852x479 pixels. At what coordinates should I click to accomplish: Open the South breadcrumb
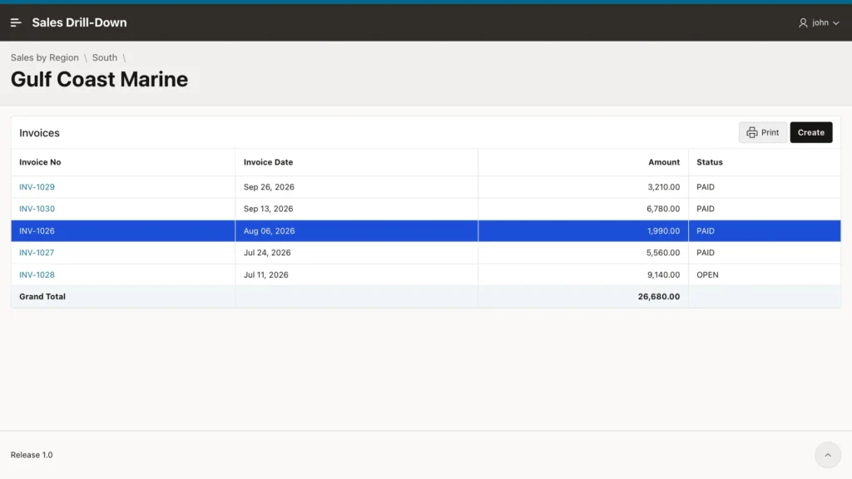(104, 57)
